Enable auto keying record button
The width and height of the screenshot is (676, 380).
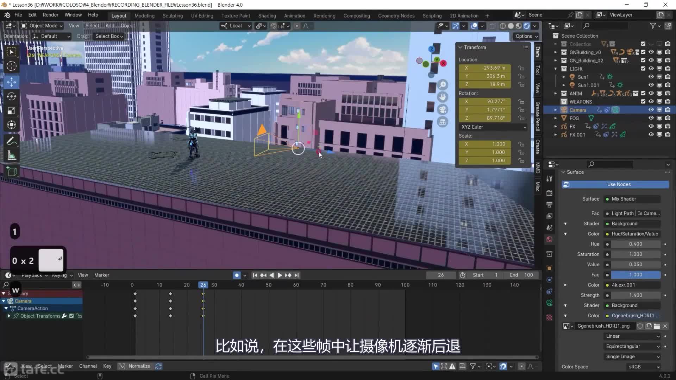click(237, 275)
